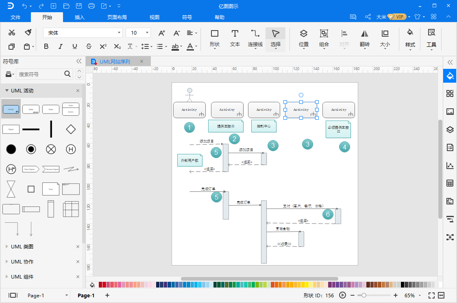This screenshot has height=303, width=457.
Task: Close the UML网站序列 document tab
Action: click(x=141, y=61)
